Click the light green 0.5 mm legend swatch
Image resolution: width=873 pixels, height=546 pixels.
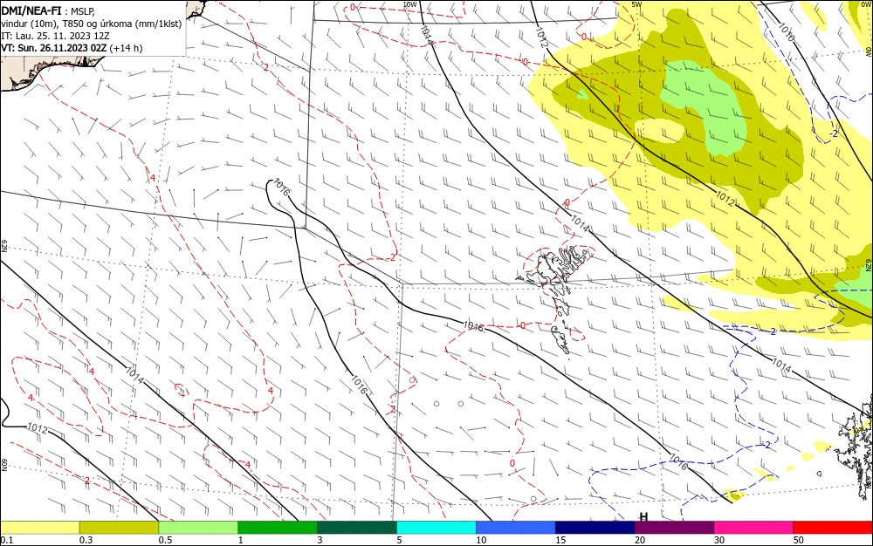pyautogui.click(x=198, y=528)
